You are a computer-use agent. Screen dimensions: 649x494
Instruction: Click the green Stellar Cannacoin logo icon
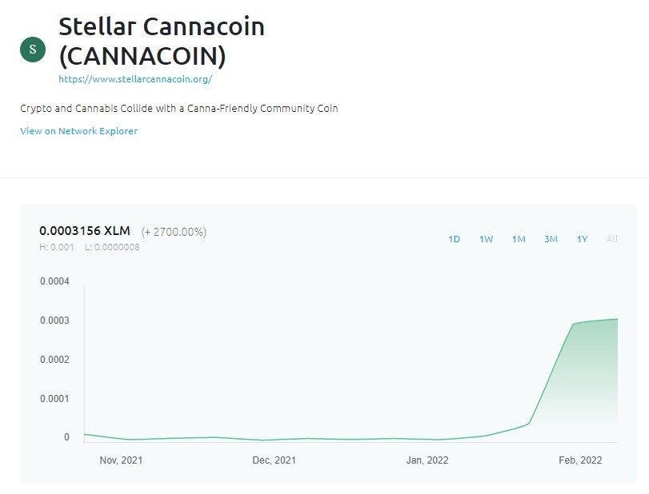click(x=33, y=50)
